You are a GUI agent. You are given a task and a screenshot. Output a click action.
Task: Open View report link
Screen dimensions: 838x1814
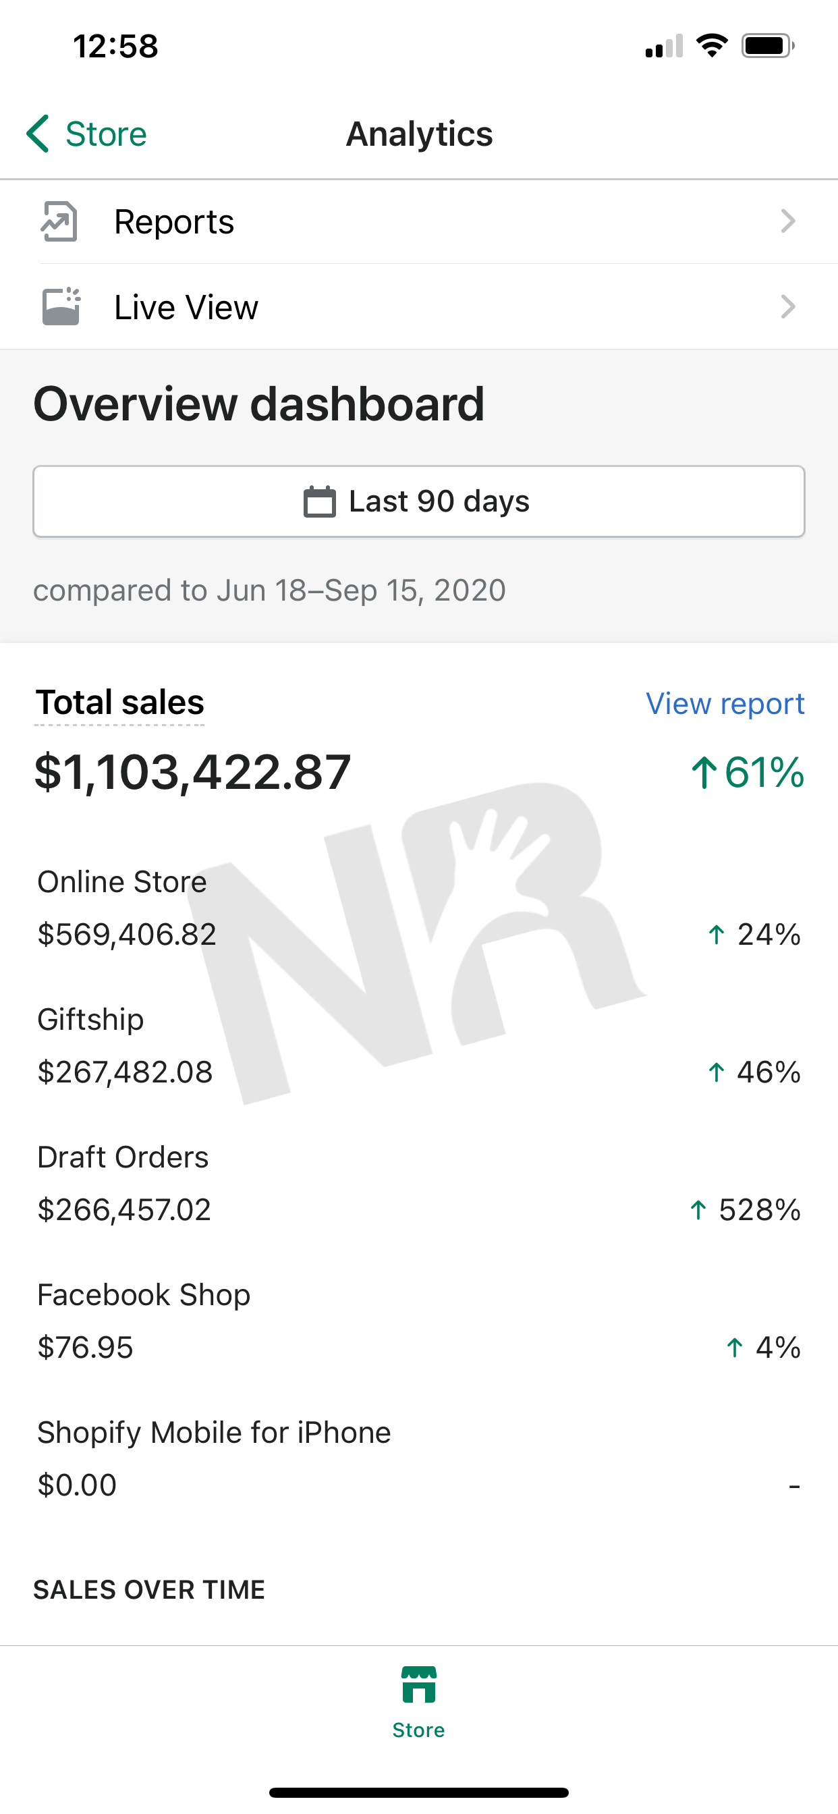tap(725, 703)
